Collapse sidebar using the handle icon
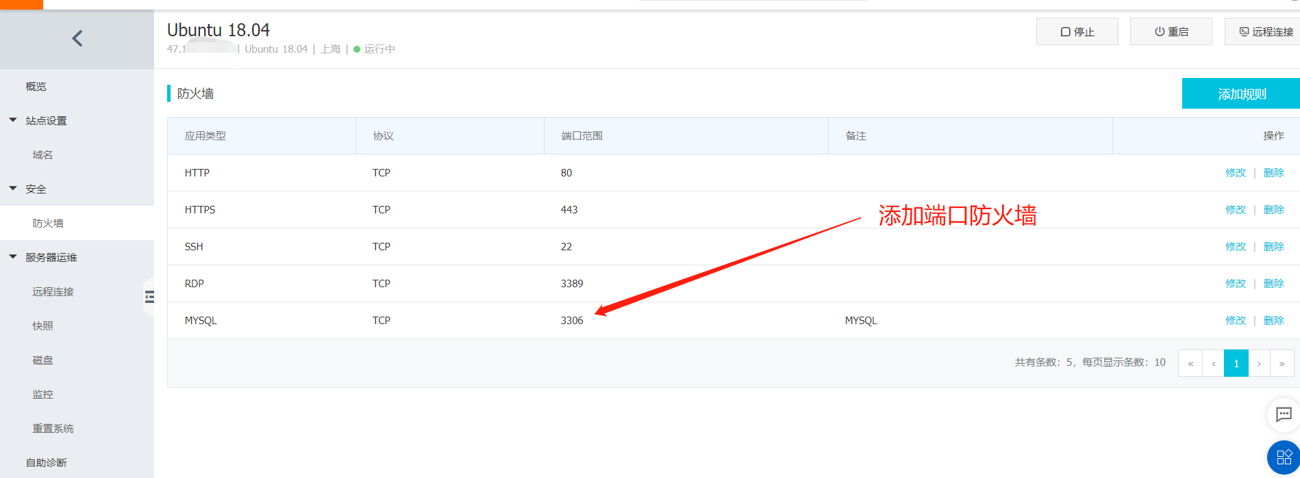1300x478 pixels. (149, 297)
